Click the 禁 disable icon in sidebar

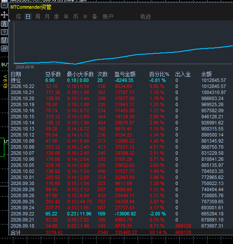[4, 40]
